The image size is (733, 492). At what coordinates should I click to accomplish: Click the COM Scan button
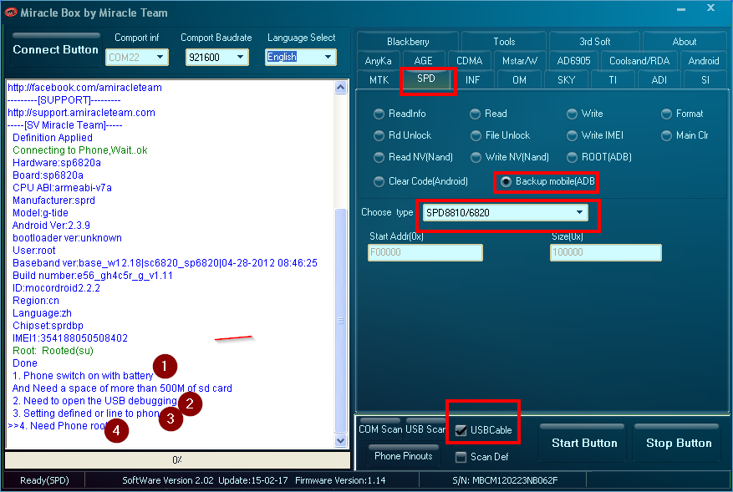[x=380, y=429]
